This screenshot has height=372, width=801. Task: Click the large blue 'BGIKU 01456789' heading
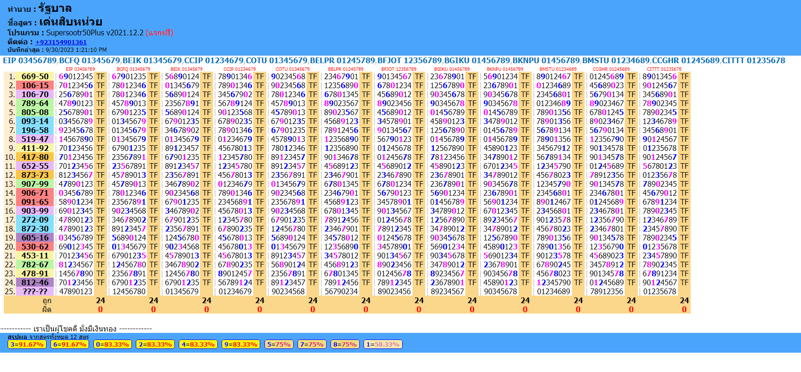click(x=478, y=60)
